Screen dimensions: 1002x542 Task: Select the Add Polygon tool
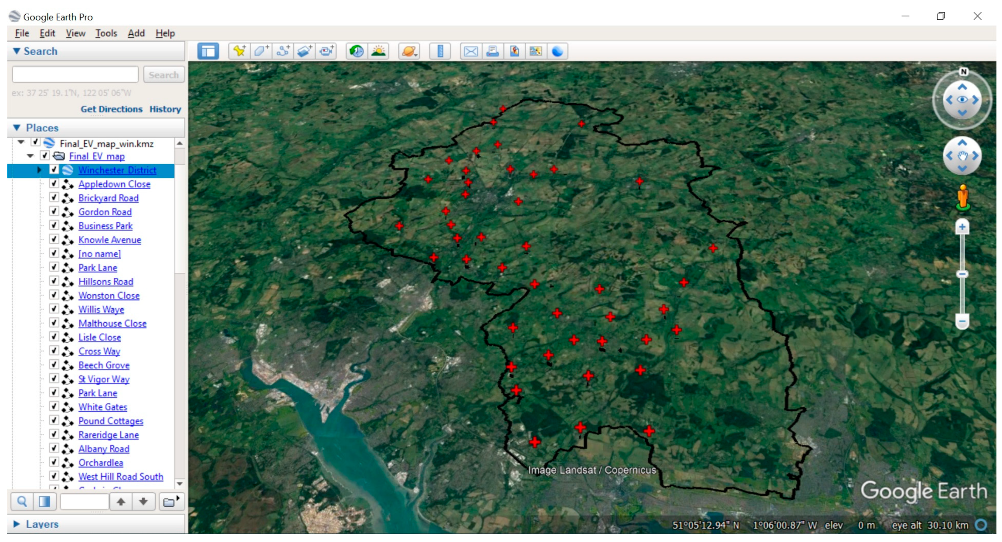pos(260,51)
